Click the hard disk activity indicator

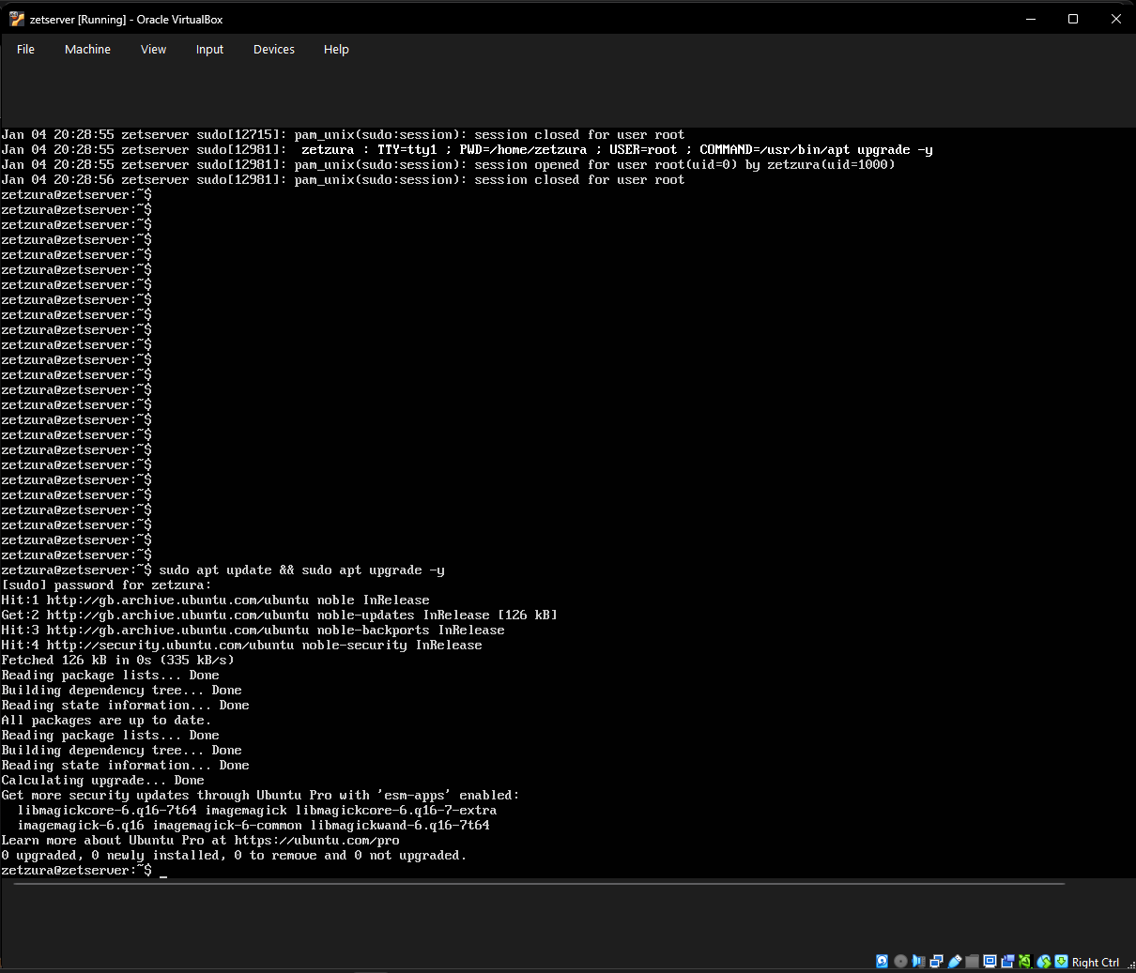click(883, 961)
